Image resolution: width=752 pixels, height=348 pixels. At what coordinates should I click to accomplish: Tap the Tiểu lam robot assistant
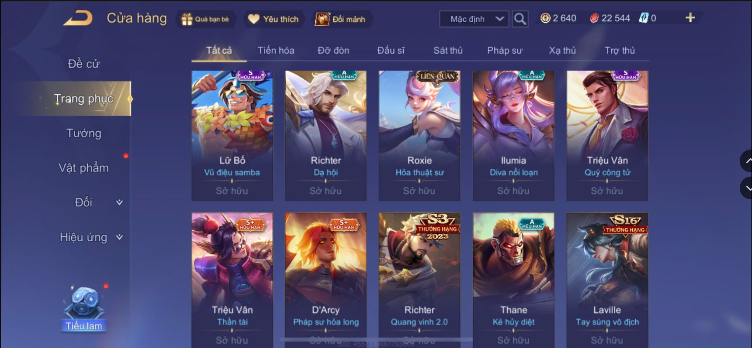83,308
